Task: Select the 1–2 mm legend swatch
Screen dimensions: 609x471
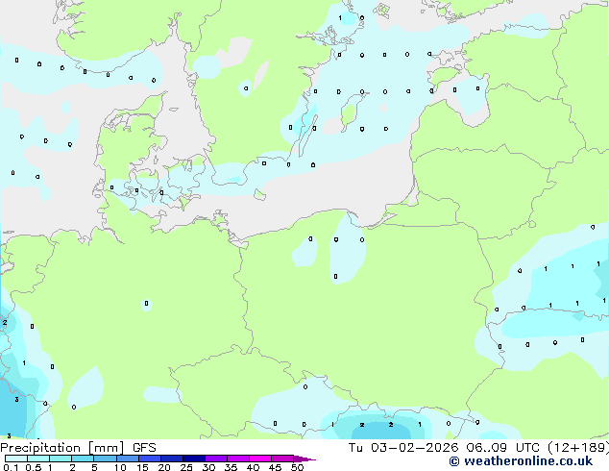Action: pos(61,459)
